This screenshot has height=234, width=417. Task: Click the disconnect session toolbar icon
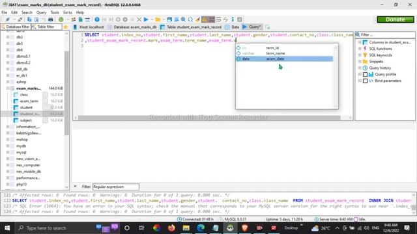coord(20,19)
